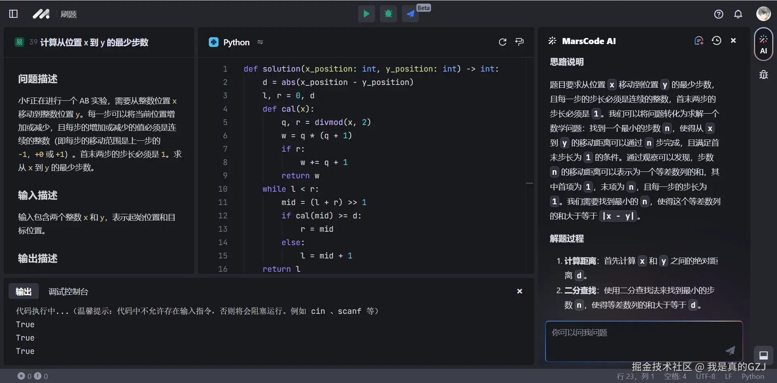
Task: Submit the solution with the Beta paper-plane icon
Action: click(x=410, y=14)
